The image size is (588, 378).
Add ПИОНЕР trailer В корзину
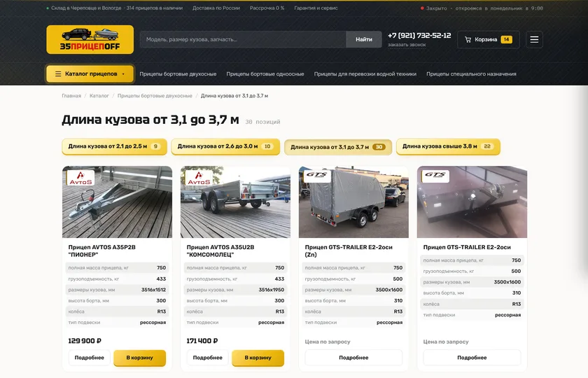(139, 358)
